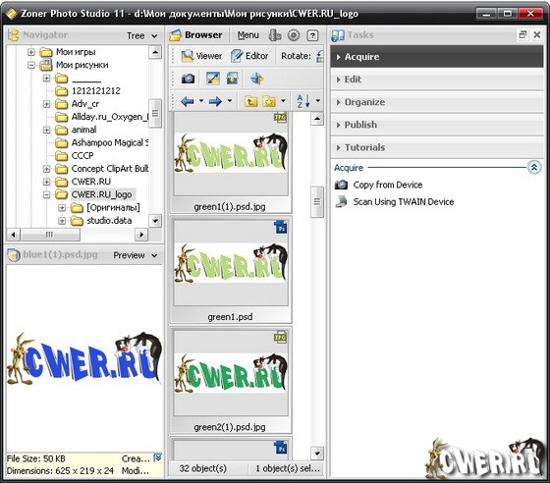Click the quick-fix enhance toolbar icon
Screen dimensions: 550x483
tap(257, 79)
